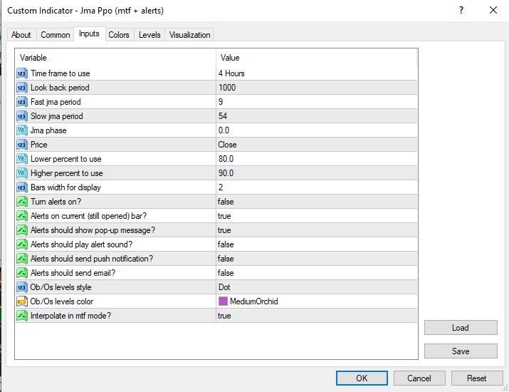Click the icon beside Interpolate in mtf mode?
This screenshot has height=392, width=509.
point(22,316)
